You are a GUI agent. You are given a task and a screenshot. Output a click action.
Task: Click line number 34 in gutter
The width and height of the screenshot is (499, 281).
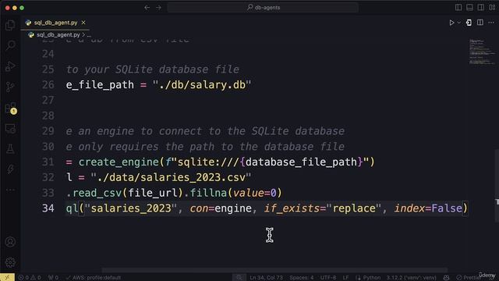(x=48, y=208)
